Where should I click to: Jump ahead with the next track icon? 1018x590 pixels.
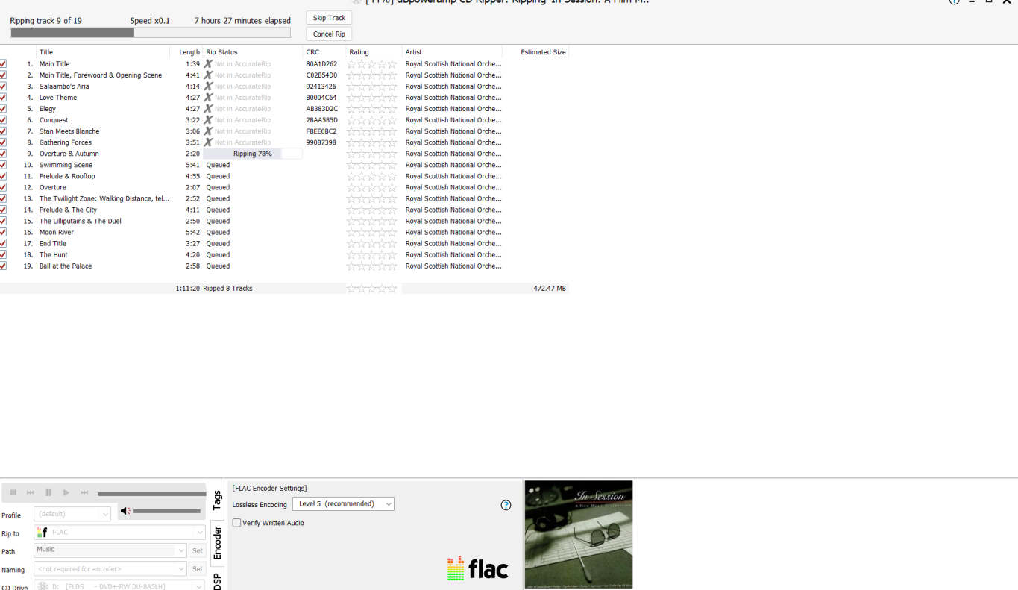[x=84, y=492]
